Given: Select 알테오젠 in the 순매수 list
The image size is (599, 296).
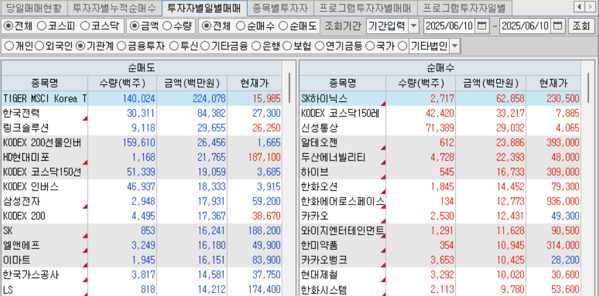Looking at the screenshot, I should 440,143.
